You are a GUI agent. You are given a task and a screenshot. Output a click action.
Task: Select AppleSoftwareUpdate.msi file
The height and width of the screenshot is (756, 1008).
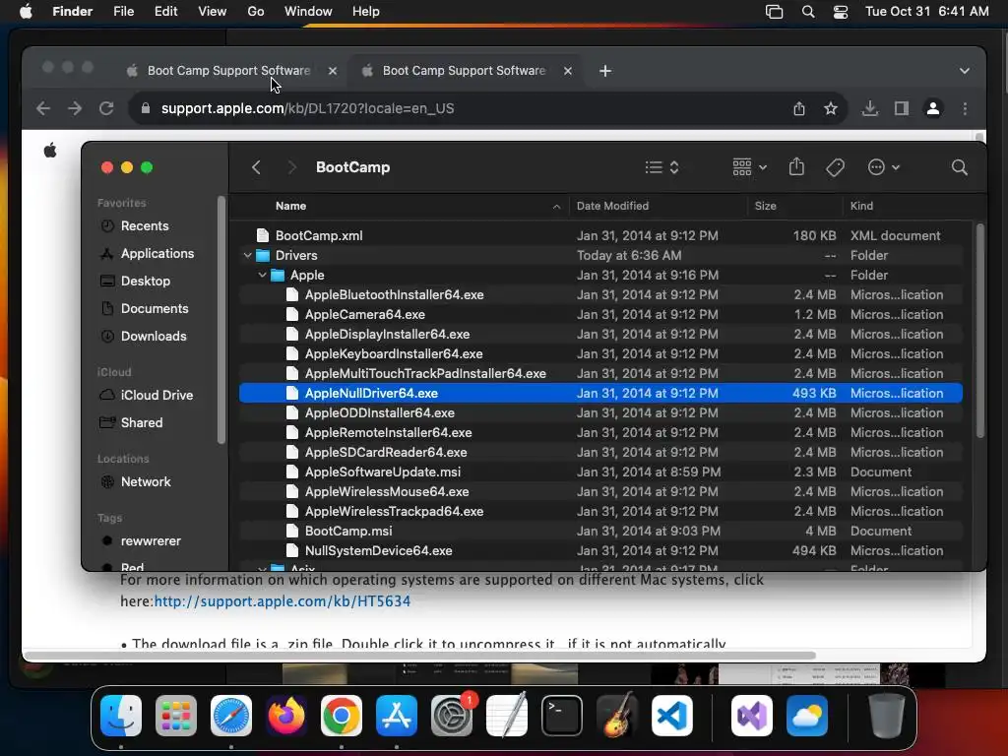coord(600,472)
